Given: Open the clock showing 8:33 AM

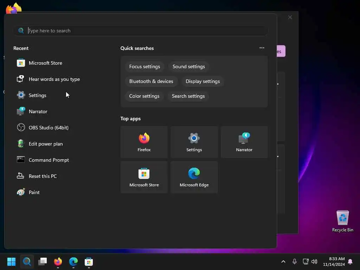Looking at the screenshot, I should (x=334, y=262).
